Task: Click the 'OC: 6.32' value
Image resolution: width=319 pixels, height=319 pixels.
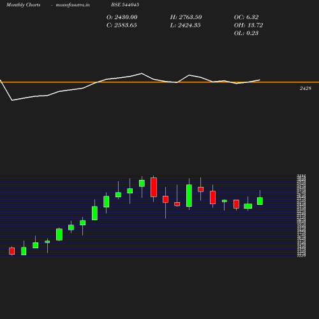Action: (x=246, y=17)
